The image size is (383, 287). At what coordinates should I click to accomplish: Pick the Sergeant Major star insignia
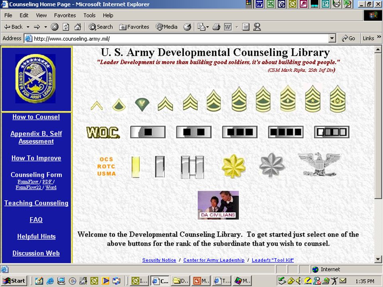click(x=313, y=98)
